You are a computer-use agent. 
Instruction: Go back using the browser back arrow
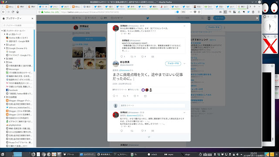tap(3, 12)
